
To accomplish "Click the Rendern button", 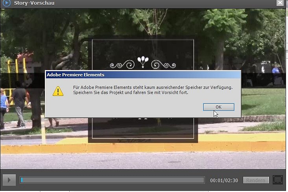I will pyautogui.click(x=256, y=180).
